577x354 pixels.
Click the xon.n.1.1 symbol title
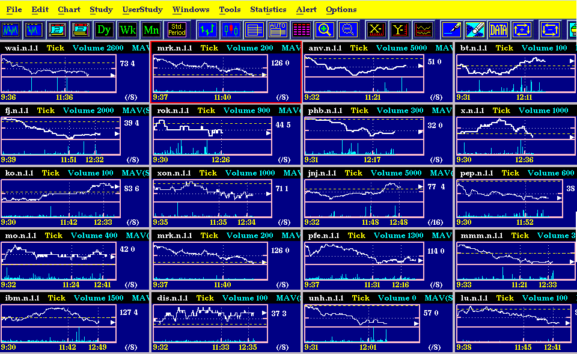point(174,173)
